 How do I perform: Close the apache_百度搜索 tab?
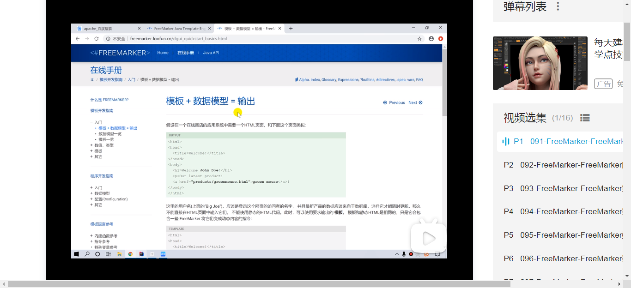point(140,28)
